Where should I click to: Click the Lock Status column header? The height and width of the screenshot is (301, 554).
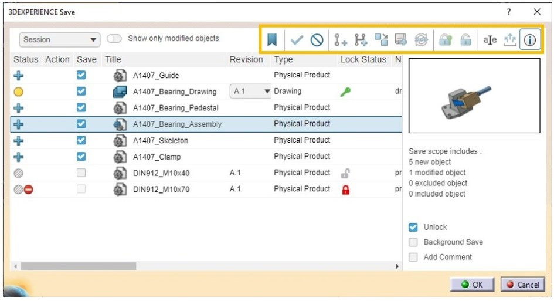point(363,59)
